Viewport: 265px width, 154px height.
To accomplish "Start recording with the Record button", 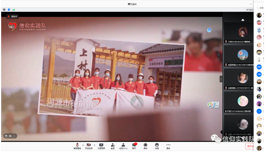I will [145, 146].
